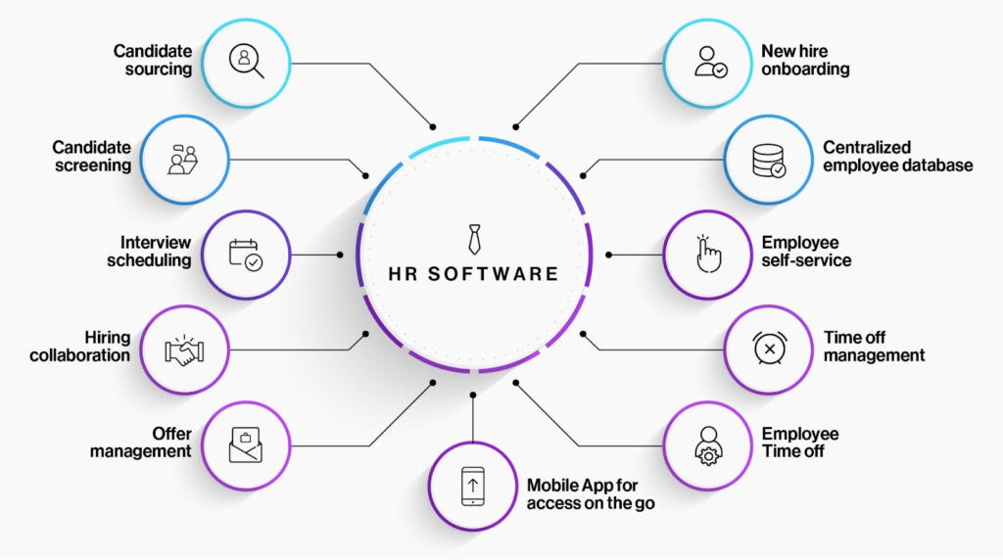Click the Offer management envelope icon
Screen dimensions: 1003x560
tap(246, 444)
